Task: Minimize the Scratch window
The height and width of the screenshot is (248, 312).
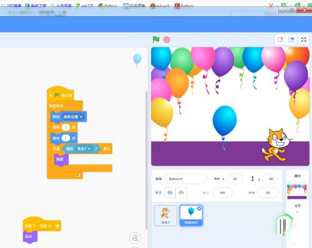Action: point(283,10)
